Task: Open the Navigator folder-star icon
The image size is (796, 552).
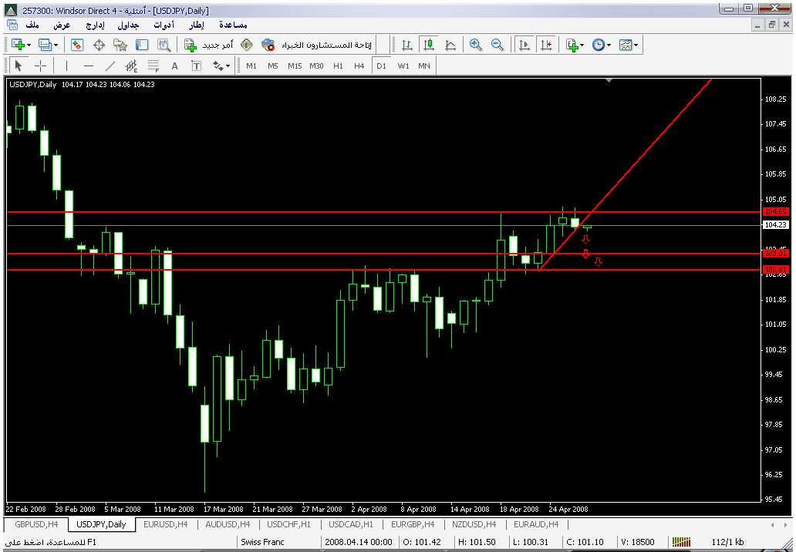Action: coord(120,45)
